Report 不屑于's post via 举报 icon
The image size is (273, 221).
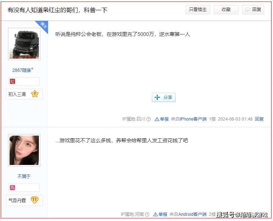click(x=156, y=214)
